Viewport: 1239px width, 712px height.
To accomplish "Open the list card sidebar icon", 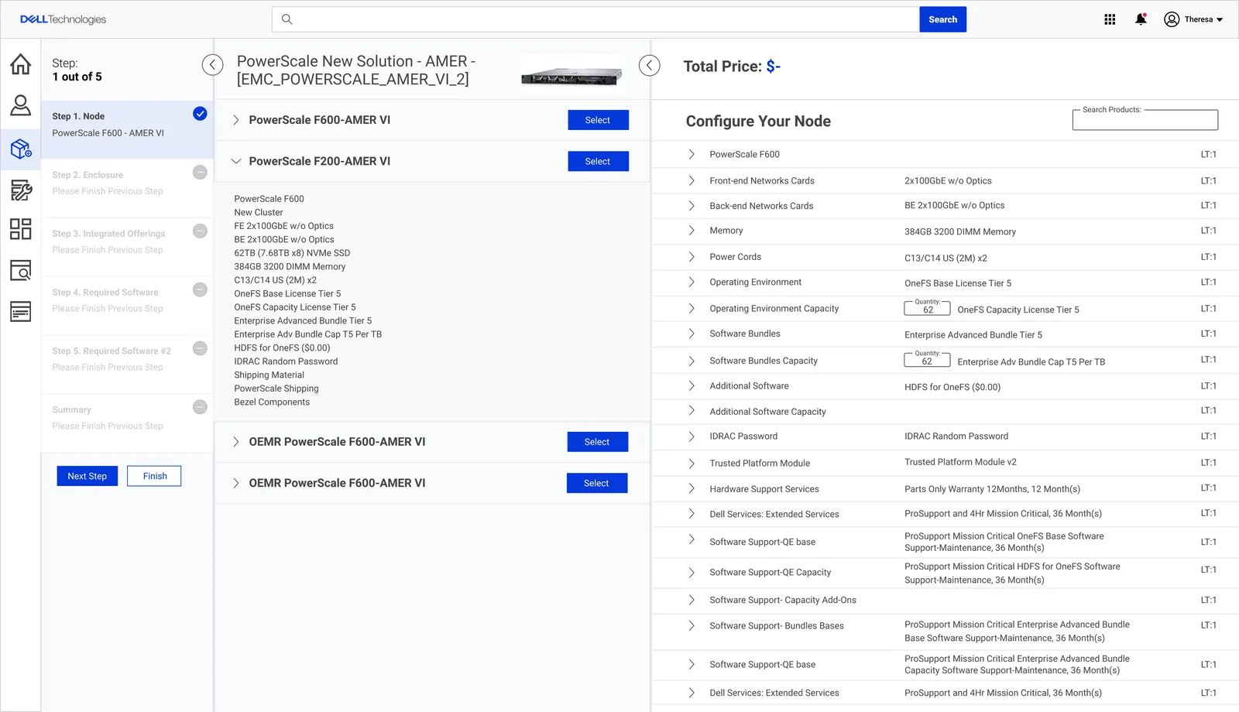I will [x=21, y=311].
